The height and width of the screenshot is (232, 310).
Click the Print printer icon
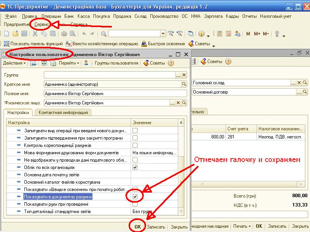pyautogui.click(x=64, y=34)
